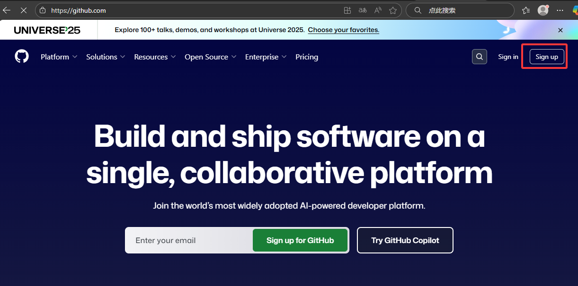578x286 pixels.
Task: Expand the Open Source menu
Action: [210, 57]
